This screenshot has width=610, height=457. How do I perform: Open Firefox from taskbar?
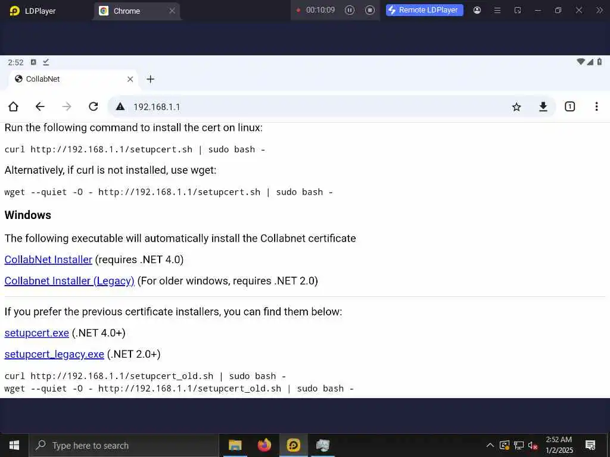point(264,445)
